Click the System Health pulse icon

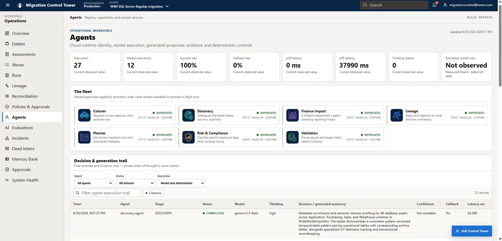(x=7, y=180)
